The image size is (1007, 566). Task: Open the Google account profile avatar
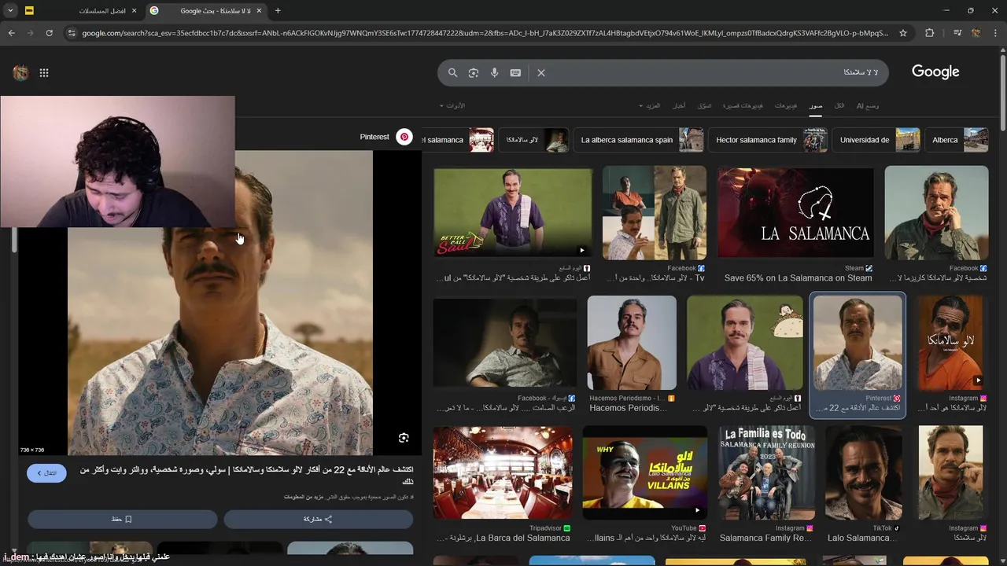21,73
